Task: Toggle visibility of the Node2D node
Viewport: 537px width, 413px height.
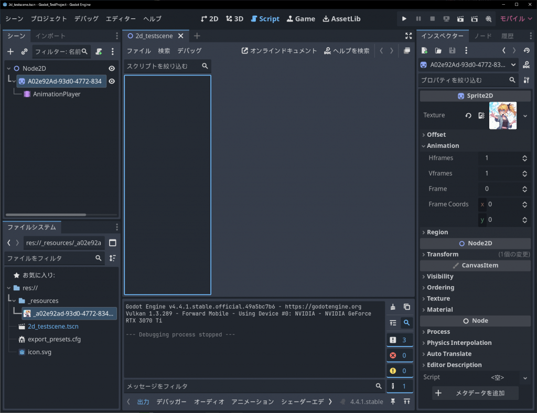Action: [x=112, y=69]
